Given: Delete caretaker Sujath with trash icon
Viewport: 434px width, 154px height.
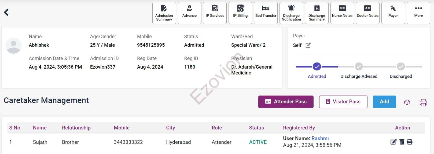Looking at the screenshot, I should point(402,142).
